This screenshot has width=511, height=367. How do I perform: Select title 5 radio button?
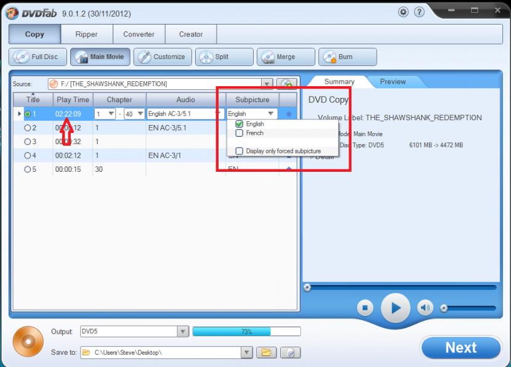(x=28, y=169)
